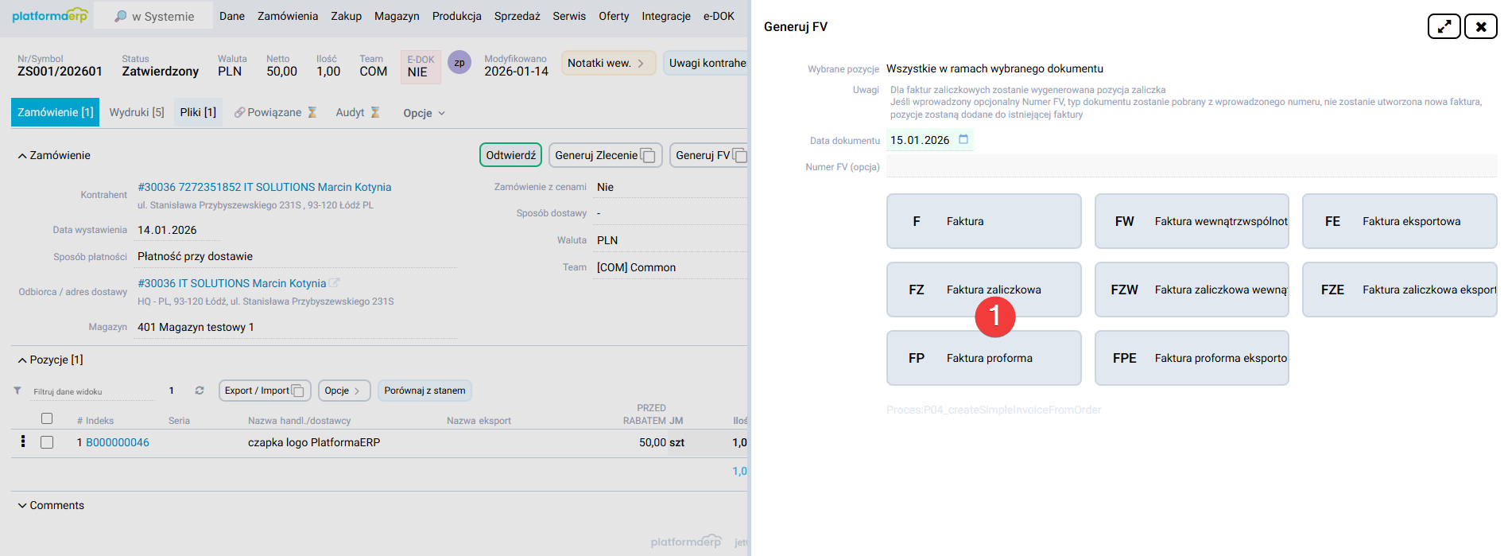Open external link icon beside Odbiorca name
The height and width of the screenshot is (556, 1508).
tap(335, 283)
